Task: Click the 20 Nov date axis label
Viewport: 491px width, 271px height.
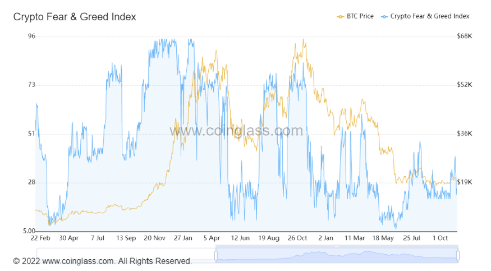Action: point(156,238)
